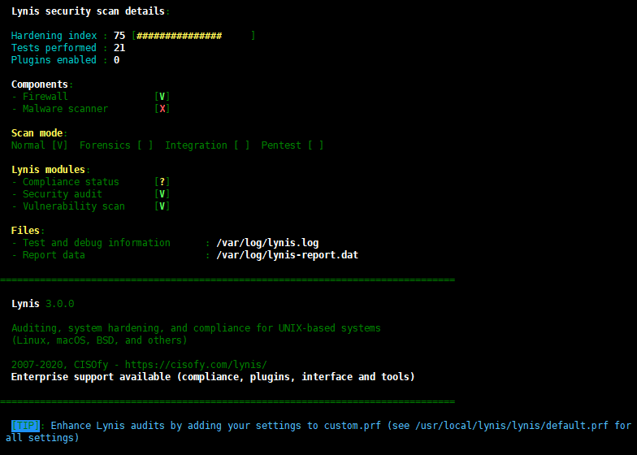Click the highlighted [TIP] tag
This screenshot has width=637, height=455.
[26, 426]
